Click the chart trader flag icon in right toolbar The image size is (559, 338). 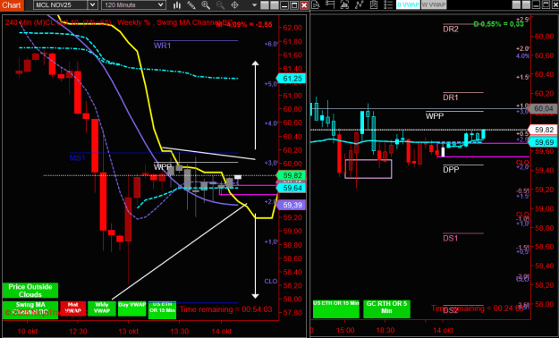click(330, 4)
